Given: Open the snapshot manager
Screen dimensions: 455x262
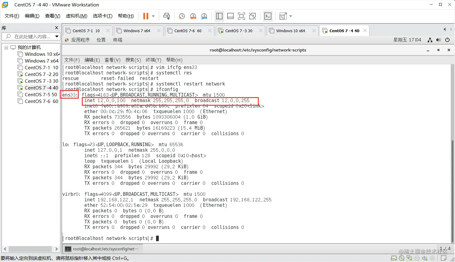Looking at the screenshot, I should tap(204, 16).
